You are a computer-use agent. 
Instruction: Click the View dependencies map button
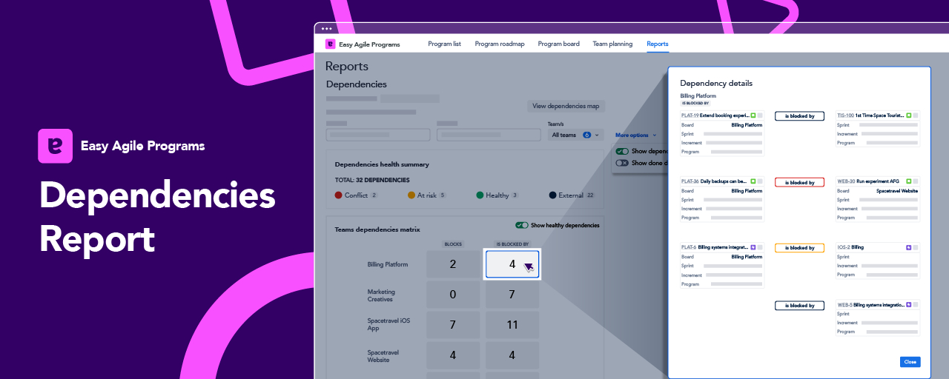point(566,106)
